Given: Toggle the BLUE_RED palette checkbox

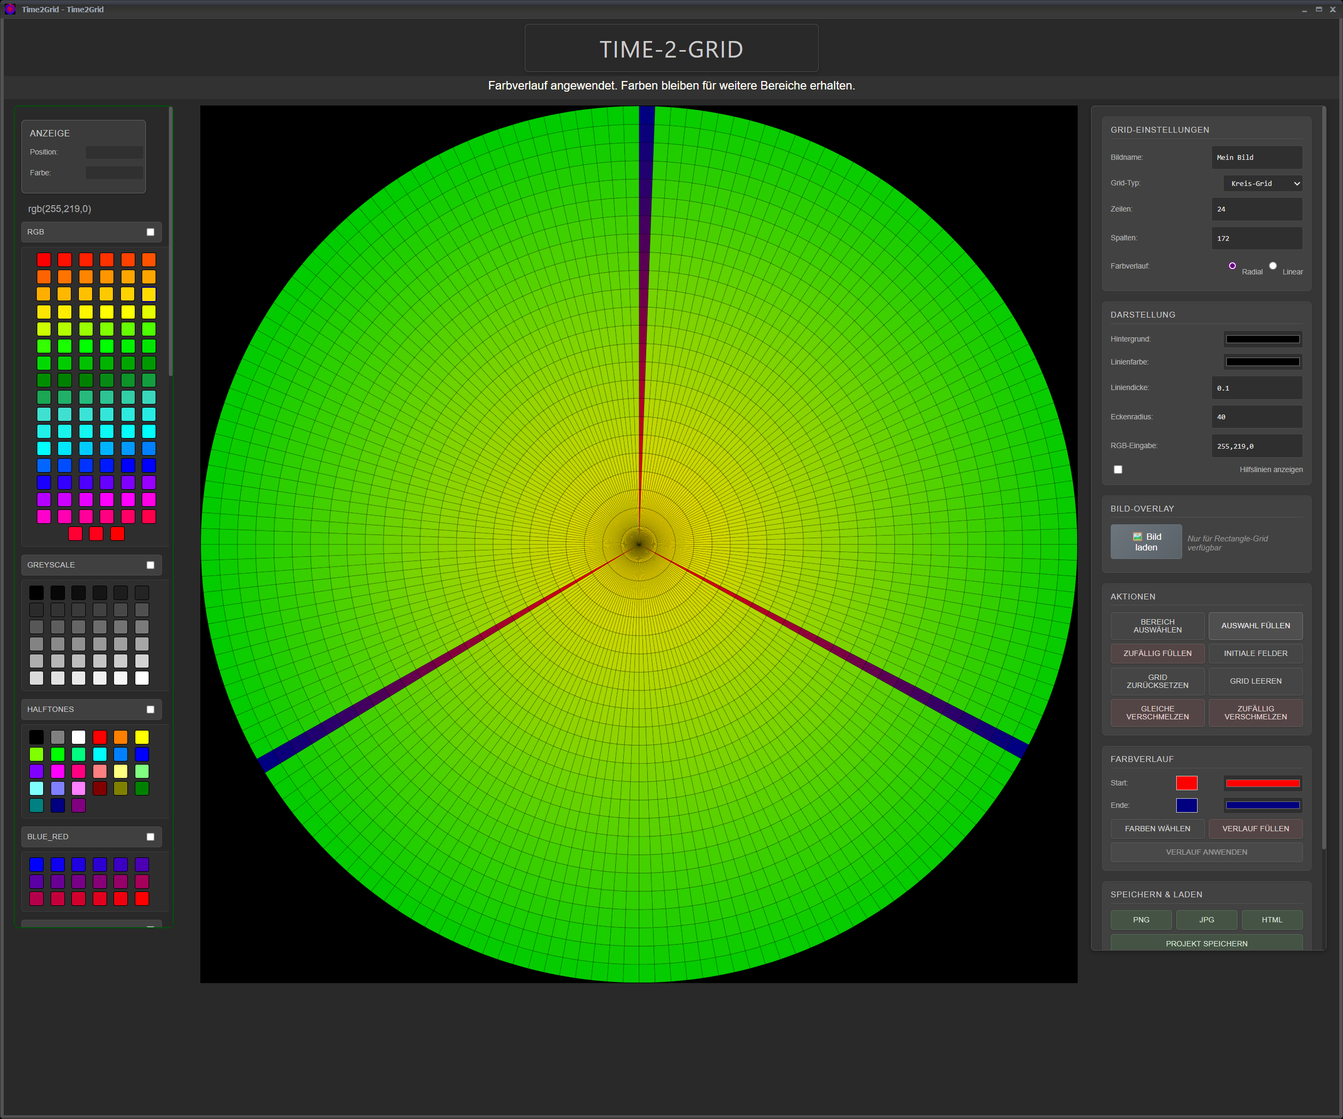Looking at the screenshot, I should click(x=150, y=836).
